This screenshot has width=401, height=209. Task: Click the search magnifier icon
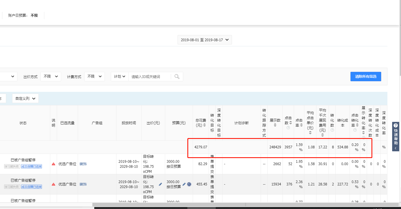point(177,77)
